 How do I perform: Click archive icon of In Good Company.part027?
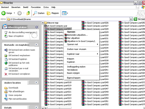tap(83, 26)
